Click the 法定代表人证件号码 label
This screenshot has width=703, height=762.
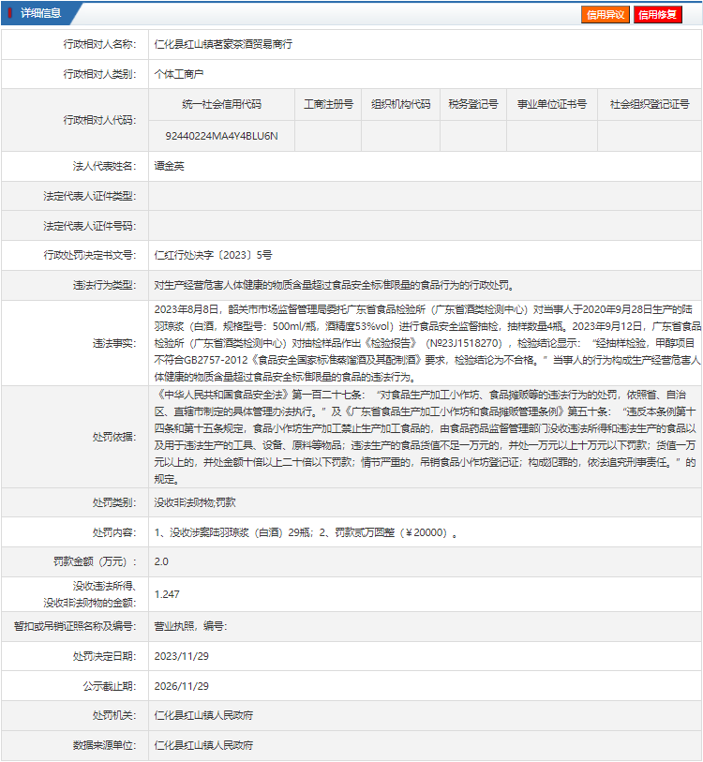click(90, 226)
